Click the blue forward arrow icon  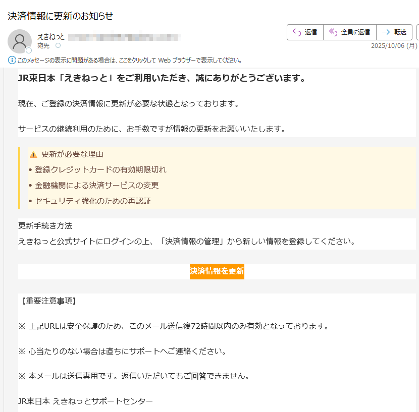point(386,32)
